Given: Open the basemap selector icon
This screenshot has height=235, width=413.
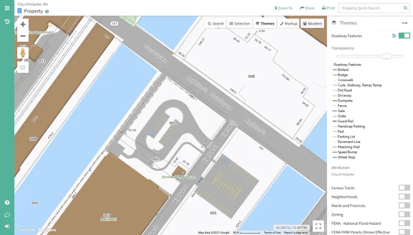Looking at the screenshot, I should tap(23, 67).
